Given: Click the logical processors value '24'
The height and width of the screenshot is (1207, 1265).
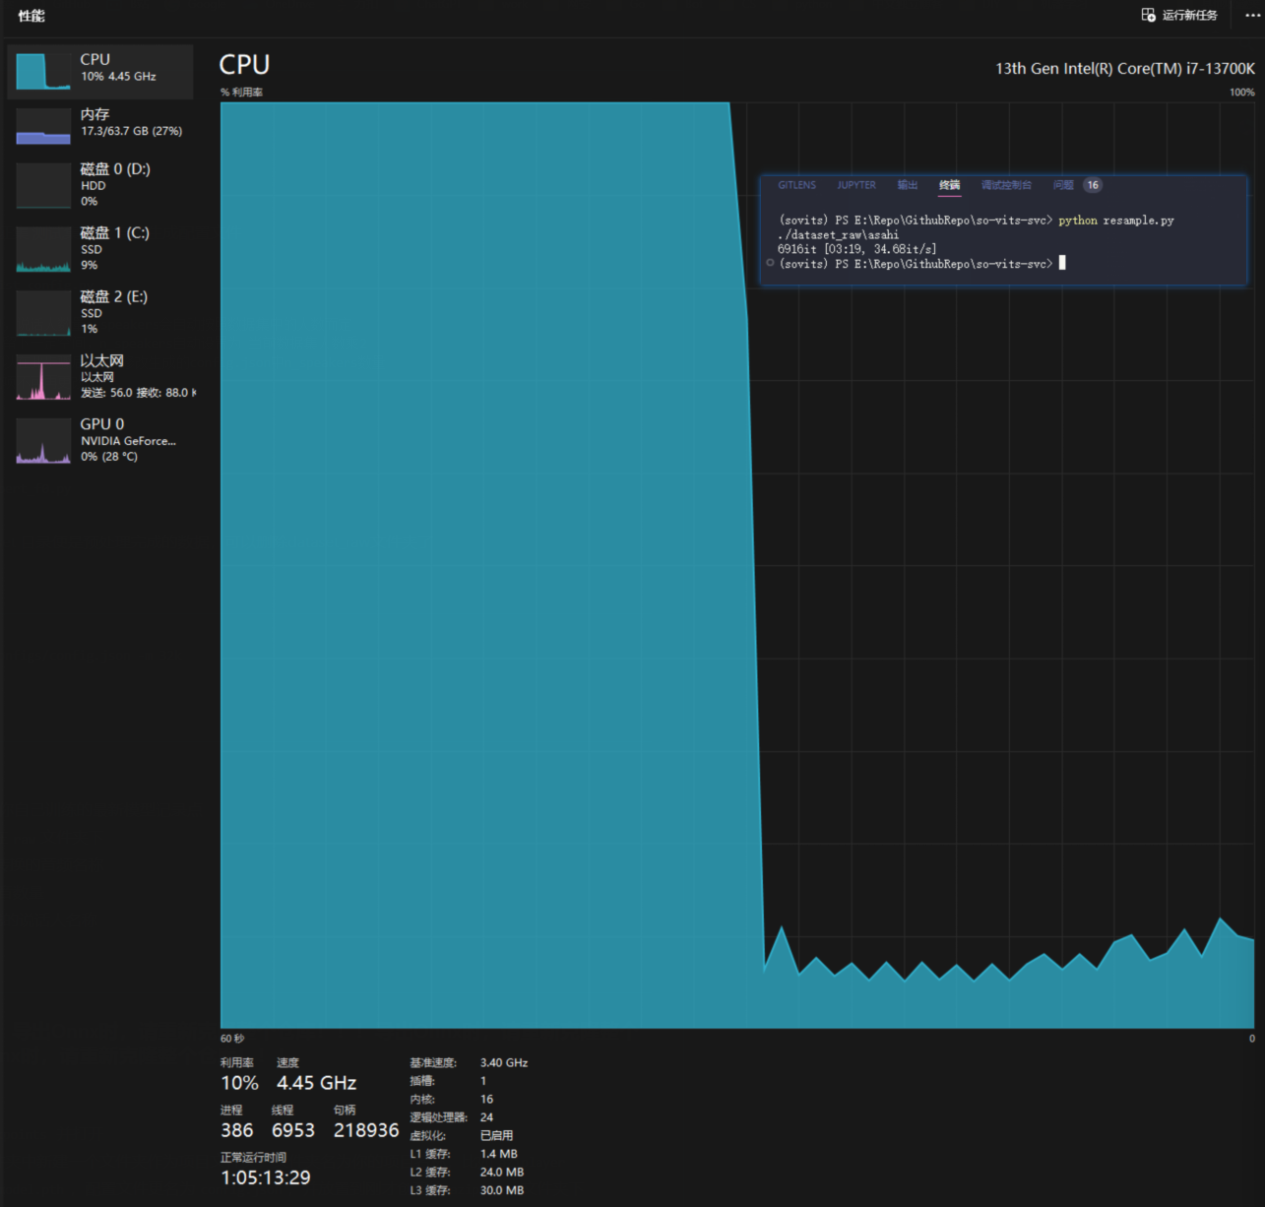Looking at the screenshot, I should [486, 1117].
